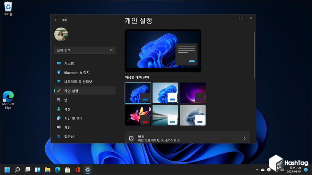Click the back arrow in Settings
Viewport: 312px width, 175px height.
(56, 20)
